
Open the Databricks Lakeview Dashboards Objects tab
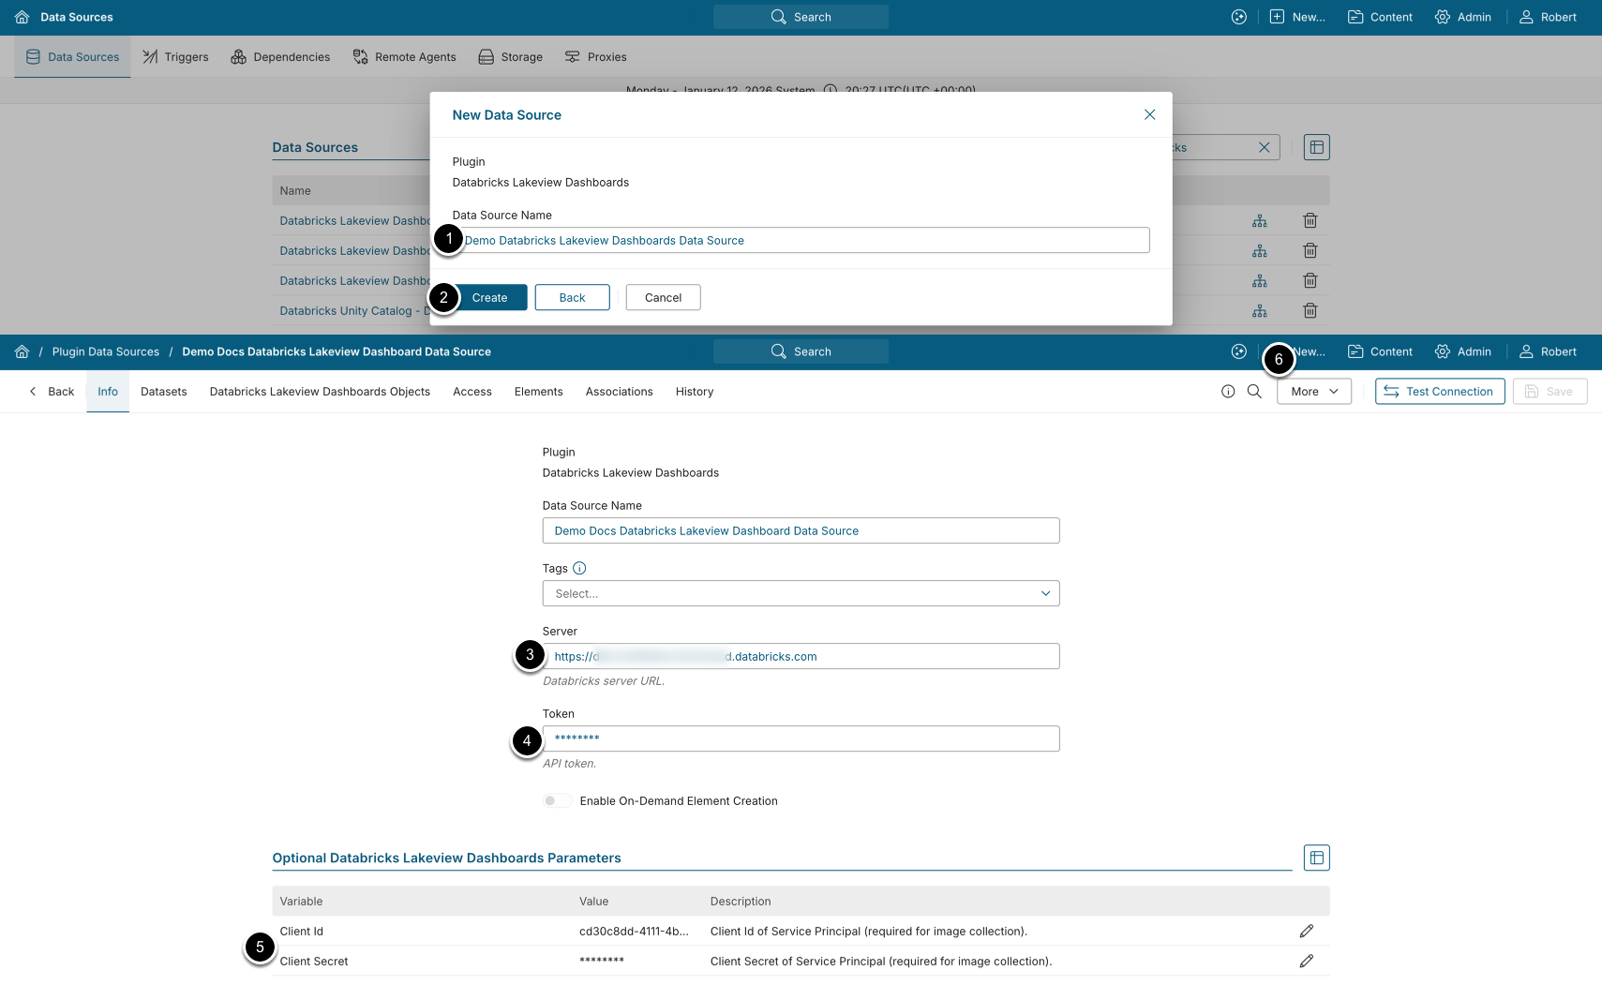click(320, 392)
